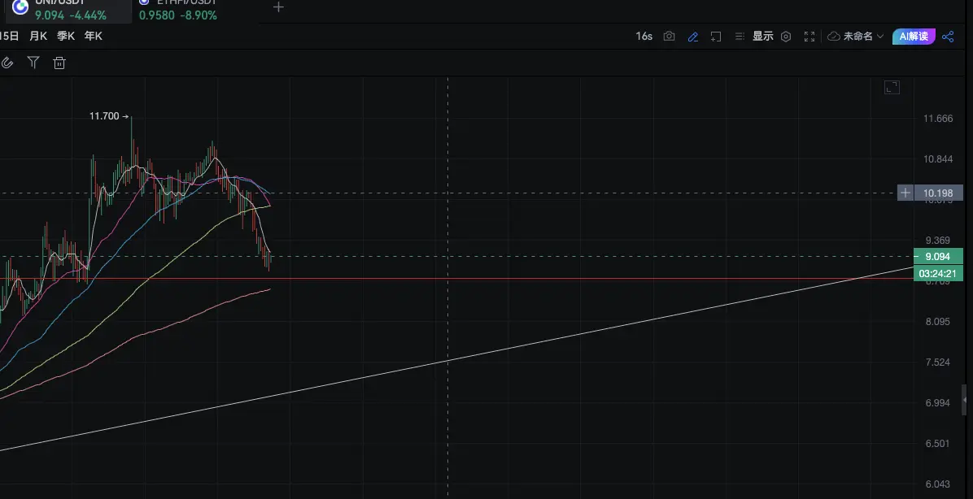
Task: Click the 11.666 price axis label
Action: coord(938,119)
